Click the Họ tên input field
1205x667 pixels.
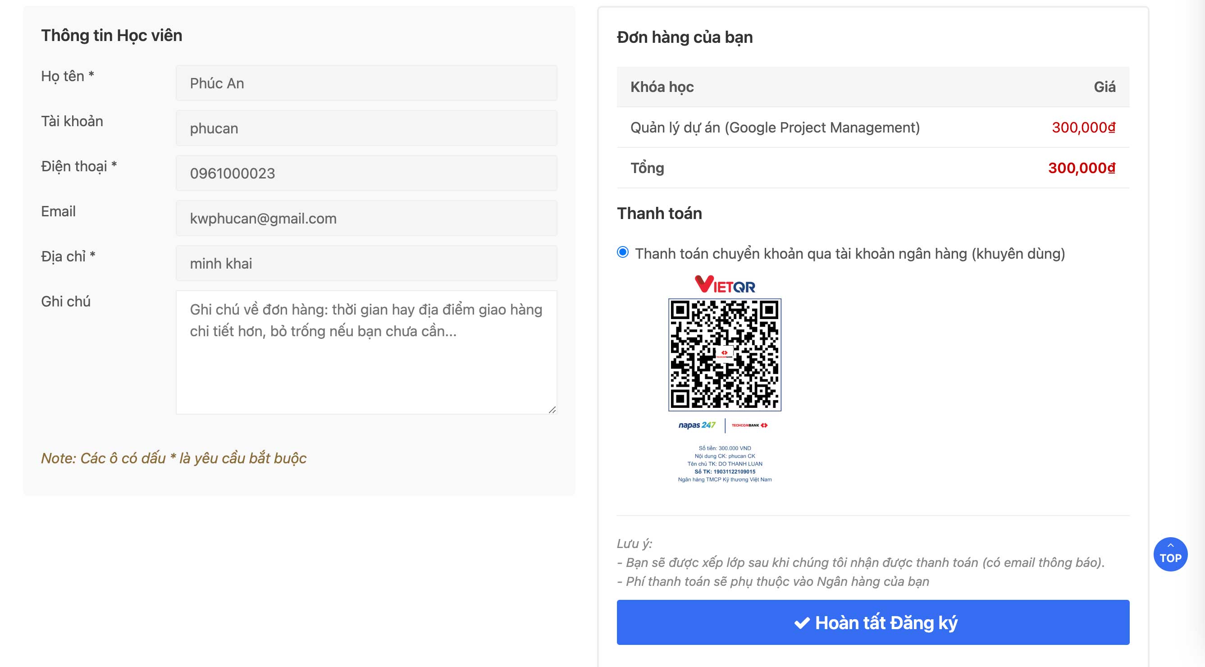[x=366, y=83]
